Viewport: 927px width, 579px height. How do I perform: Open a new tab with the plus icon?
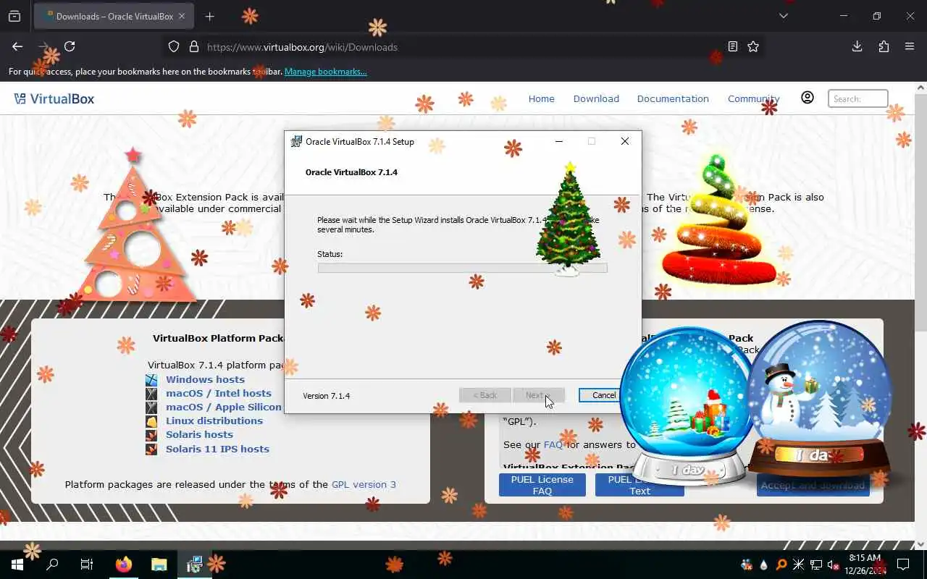[x=210, y=16]
